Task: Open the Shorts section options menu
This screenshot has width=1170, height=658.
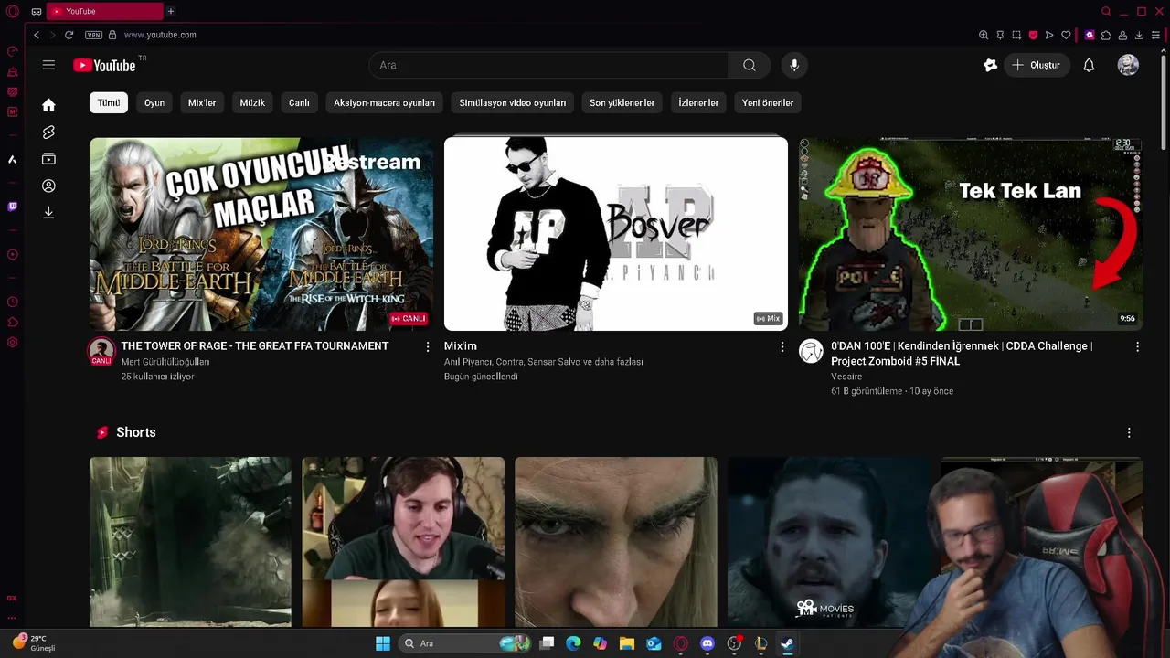Action: tap(1129, 432)
